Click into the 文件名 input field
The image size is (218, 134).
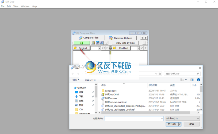coord(132,119)
